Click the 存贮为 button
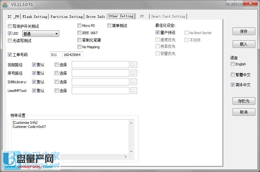Screen dimensions: 260x172 click(x=244, y=101)
